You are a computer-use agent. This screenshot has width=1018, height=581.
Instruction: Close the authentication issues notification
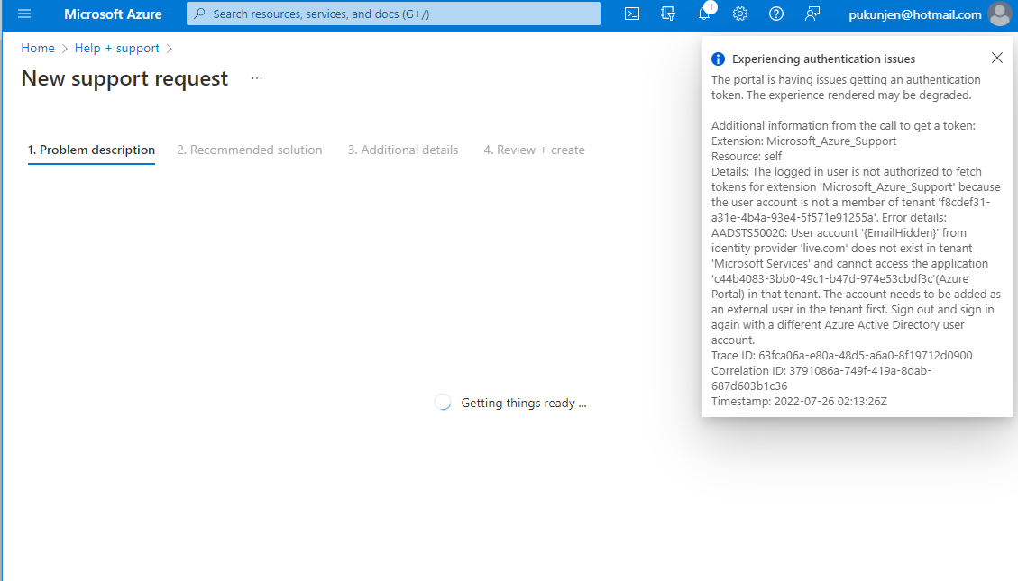997,58
